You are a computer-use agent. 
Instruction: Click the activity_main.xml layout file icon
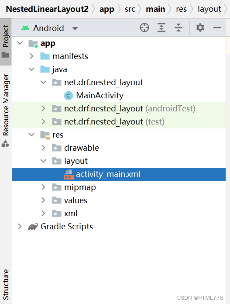pos(69,174)
